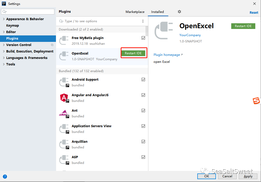The image size is (261, 182).
Task: Close the Settings dialog window
Action: (255, 4)
